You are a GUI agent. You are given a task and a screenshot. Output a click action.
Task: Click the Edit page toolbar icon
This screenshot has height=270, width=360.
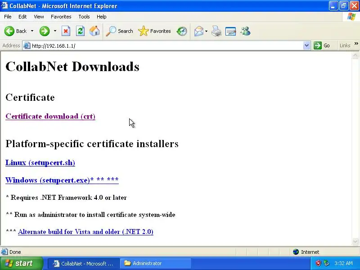click(230, 31)
